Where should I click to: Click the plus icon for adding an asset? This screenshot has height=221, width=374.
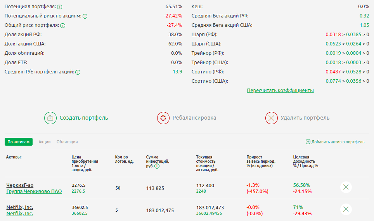click(308, 142)
